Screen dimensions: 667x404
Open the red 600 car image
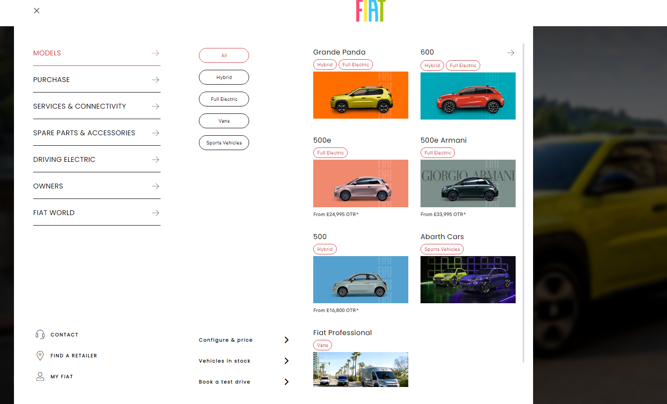point(468,96)
